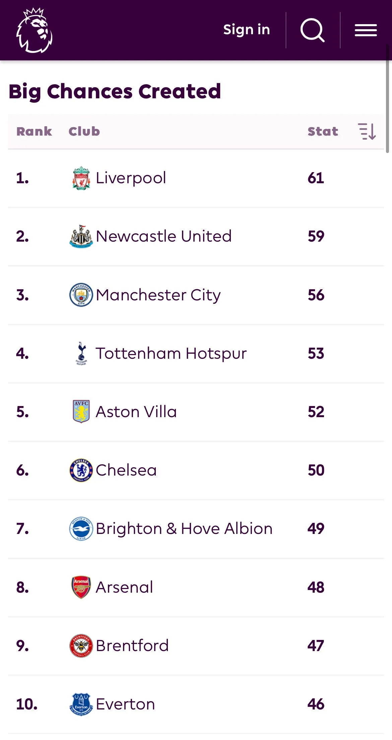Click the Chelsea club badge
Viewport: 392px width, 740px height.
pos(81,470)
